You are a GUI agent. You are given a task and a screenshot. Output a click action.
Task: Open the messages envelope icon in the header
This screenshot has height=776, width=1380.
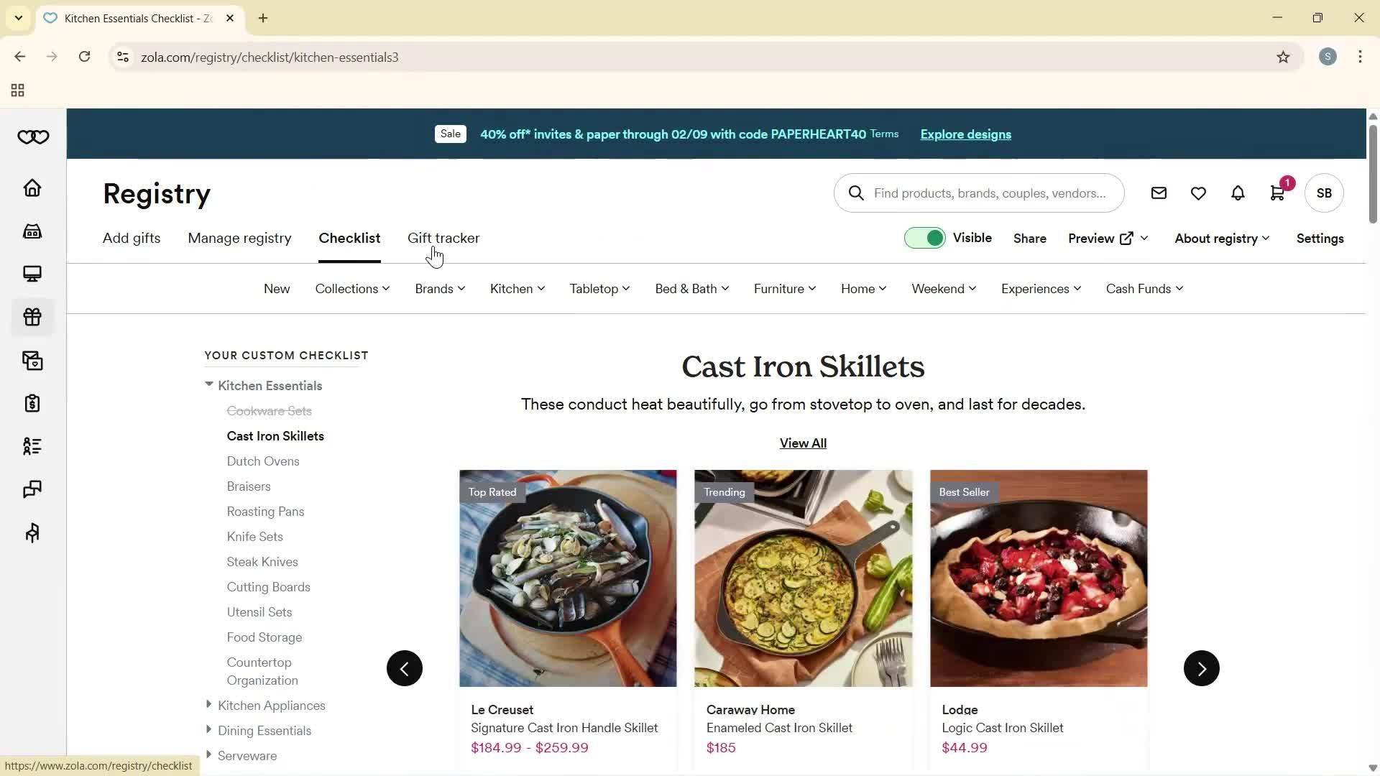pos(1159,193)
